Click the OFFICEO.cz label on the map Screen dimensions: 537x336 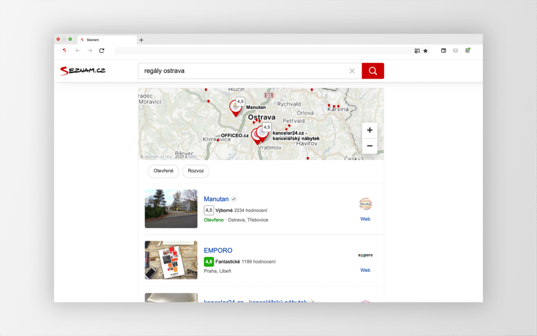point(234,135)
